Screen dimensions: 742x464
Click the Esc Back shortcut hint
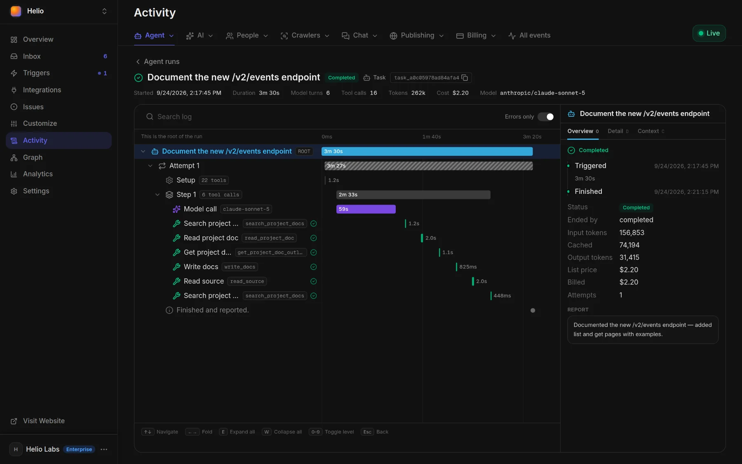375,432
